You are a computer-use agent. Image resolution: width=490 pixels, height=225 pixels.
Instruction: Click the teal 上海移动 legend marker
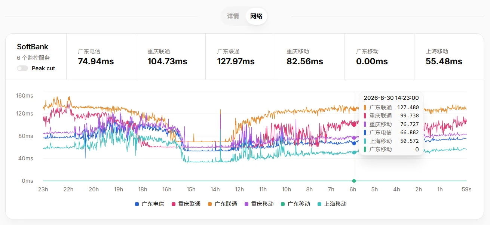coord(319,204)
